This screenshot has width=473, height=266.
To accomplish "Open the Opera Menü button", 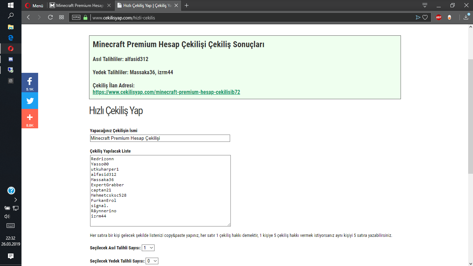I will tap(34, 6).
